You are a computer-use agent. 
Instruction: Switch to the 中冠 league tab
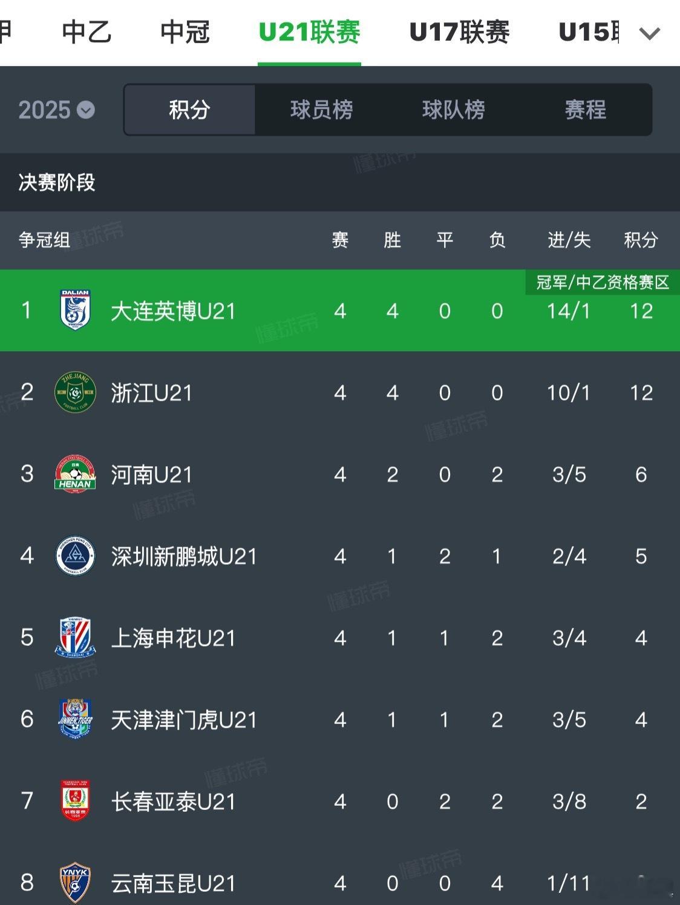pos(185,32)
